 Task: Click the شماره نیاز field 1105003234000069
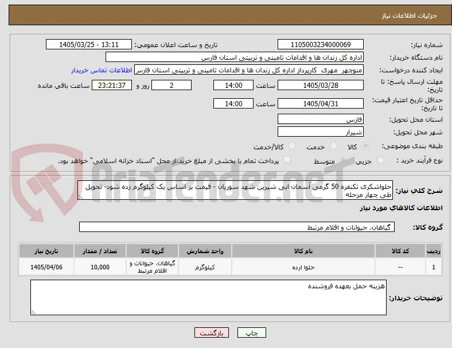(320, 45)
